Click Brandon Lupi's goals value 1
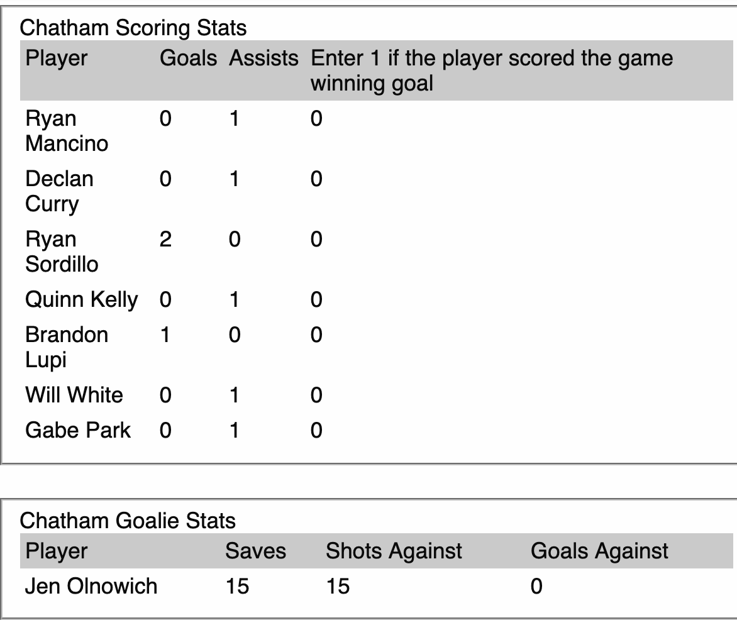 click(165, 335)
